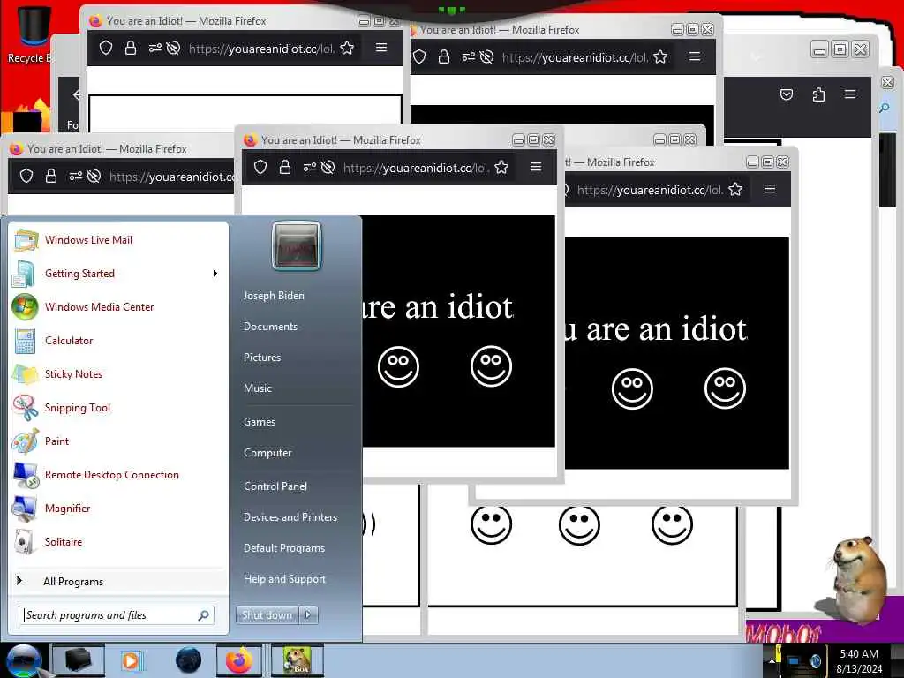
Task: Click autoplay blocked icon in center Firefox window
Action: [x=328, y=167]
